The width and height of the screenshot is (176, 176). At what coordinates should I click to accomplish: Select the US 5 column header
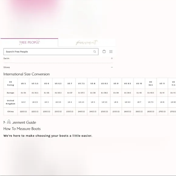(x=23, y=83)
